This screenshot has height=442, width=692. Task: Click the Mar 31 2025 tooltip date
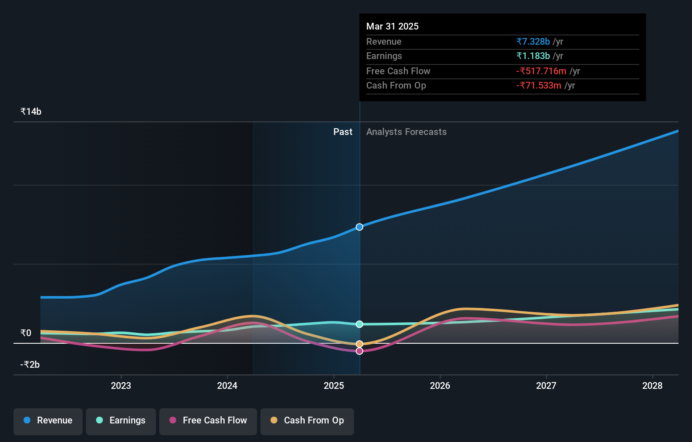pos(392,26)
